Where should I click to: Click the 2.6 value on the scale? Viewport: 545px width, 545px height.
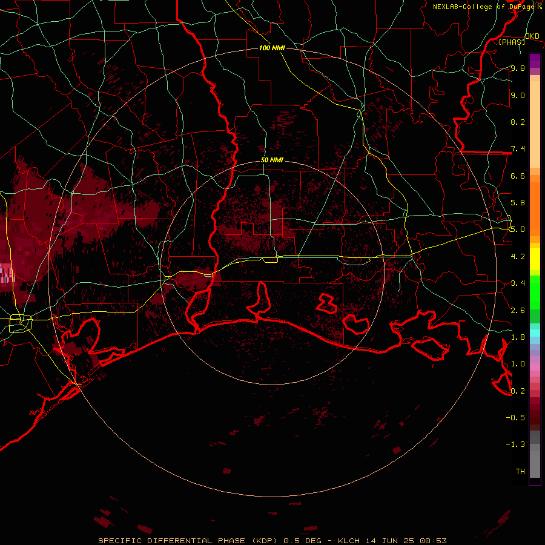coord(518,311)
